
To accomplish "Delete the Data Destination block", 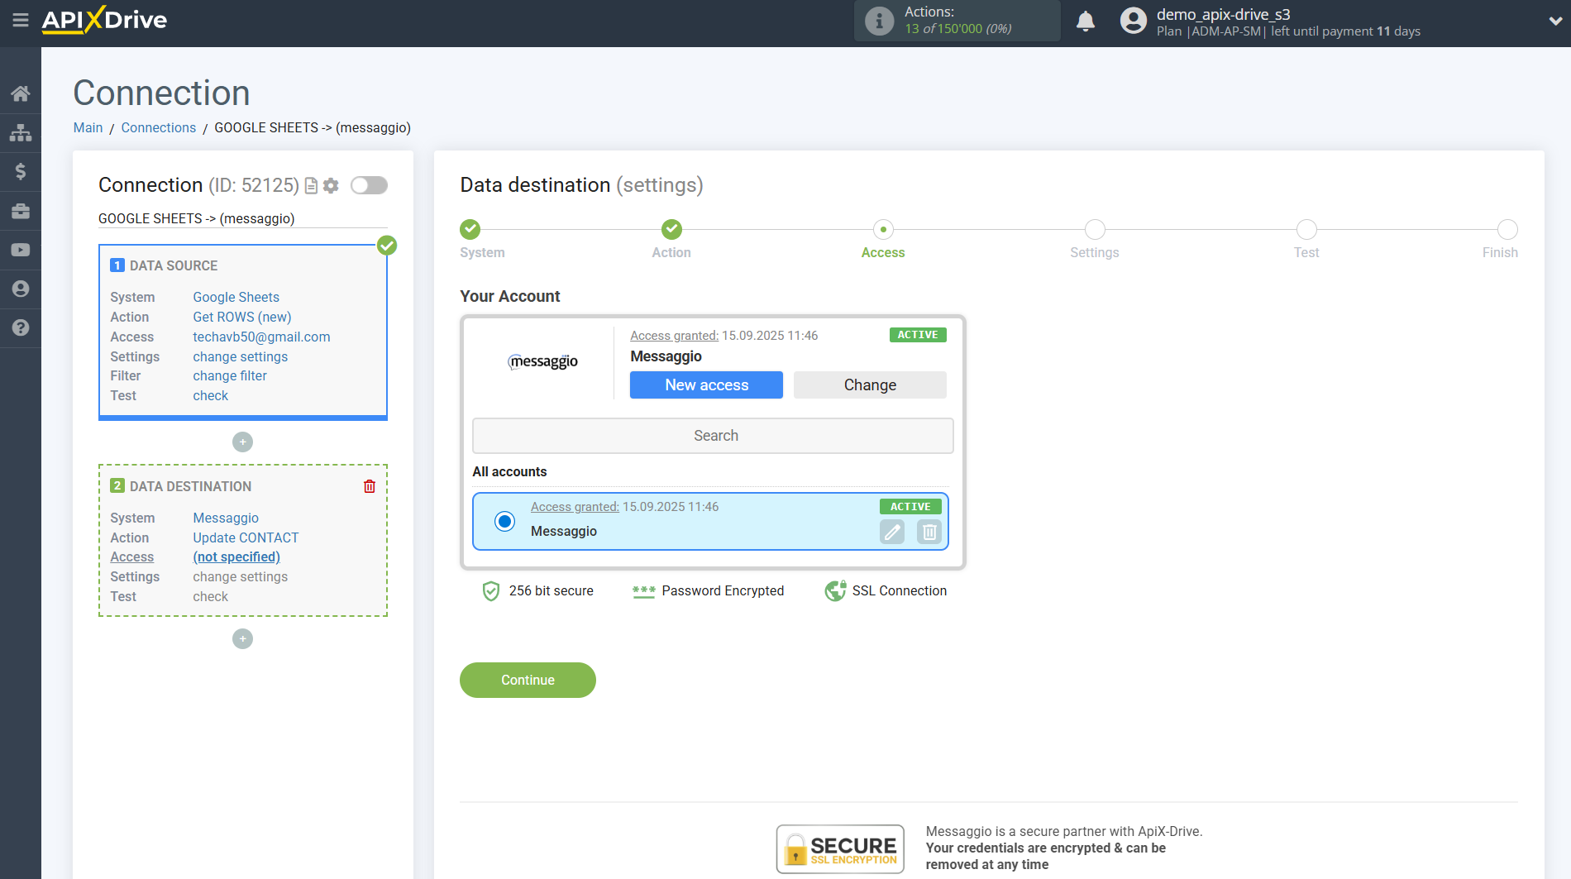I will coord(370,486).
